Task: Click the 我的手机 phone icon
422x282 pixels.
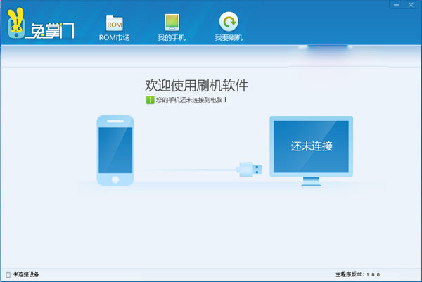Action: (172, 22)
